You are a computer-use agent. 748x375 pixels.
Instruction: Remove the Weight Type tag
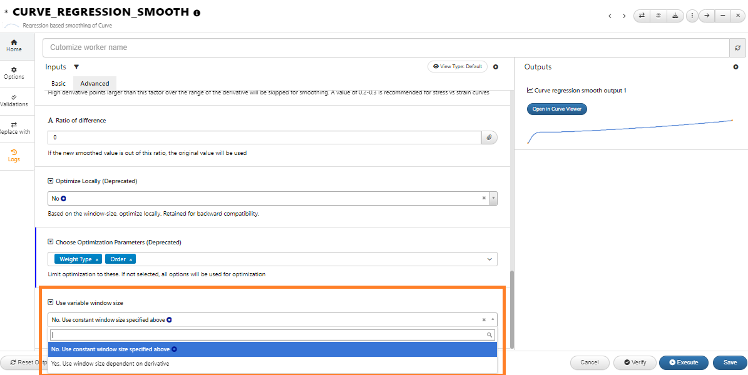click(97, 259)
